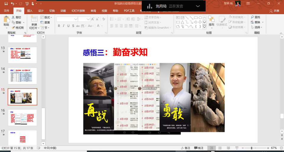This screenshot has width=284, height=152.
Task: Click Notes (备注) in status bar
Action: tap(185, 148)
